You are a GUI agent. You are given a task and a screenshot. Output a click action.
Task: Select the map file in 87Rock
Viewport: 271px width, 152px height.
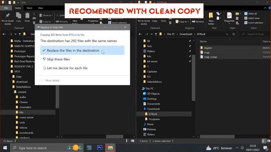[207, 52]
